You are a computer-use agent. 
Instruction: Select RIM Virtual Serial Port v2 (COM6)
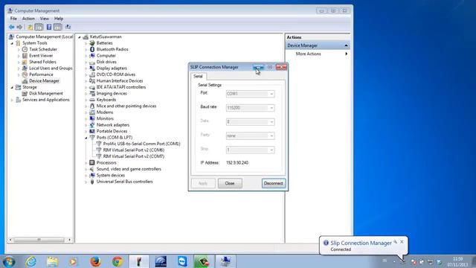[x=134, y=150]
